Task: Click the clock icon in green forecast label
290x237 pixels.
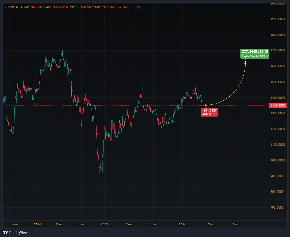Action: [x=257, y=56]
